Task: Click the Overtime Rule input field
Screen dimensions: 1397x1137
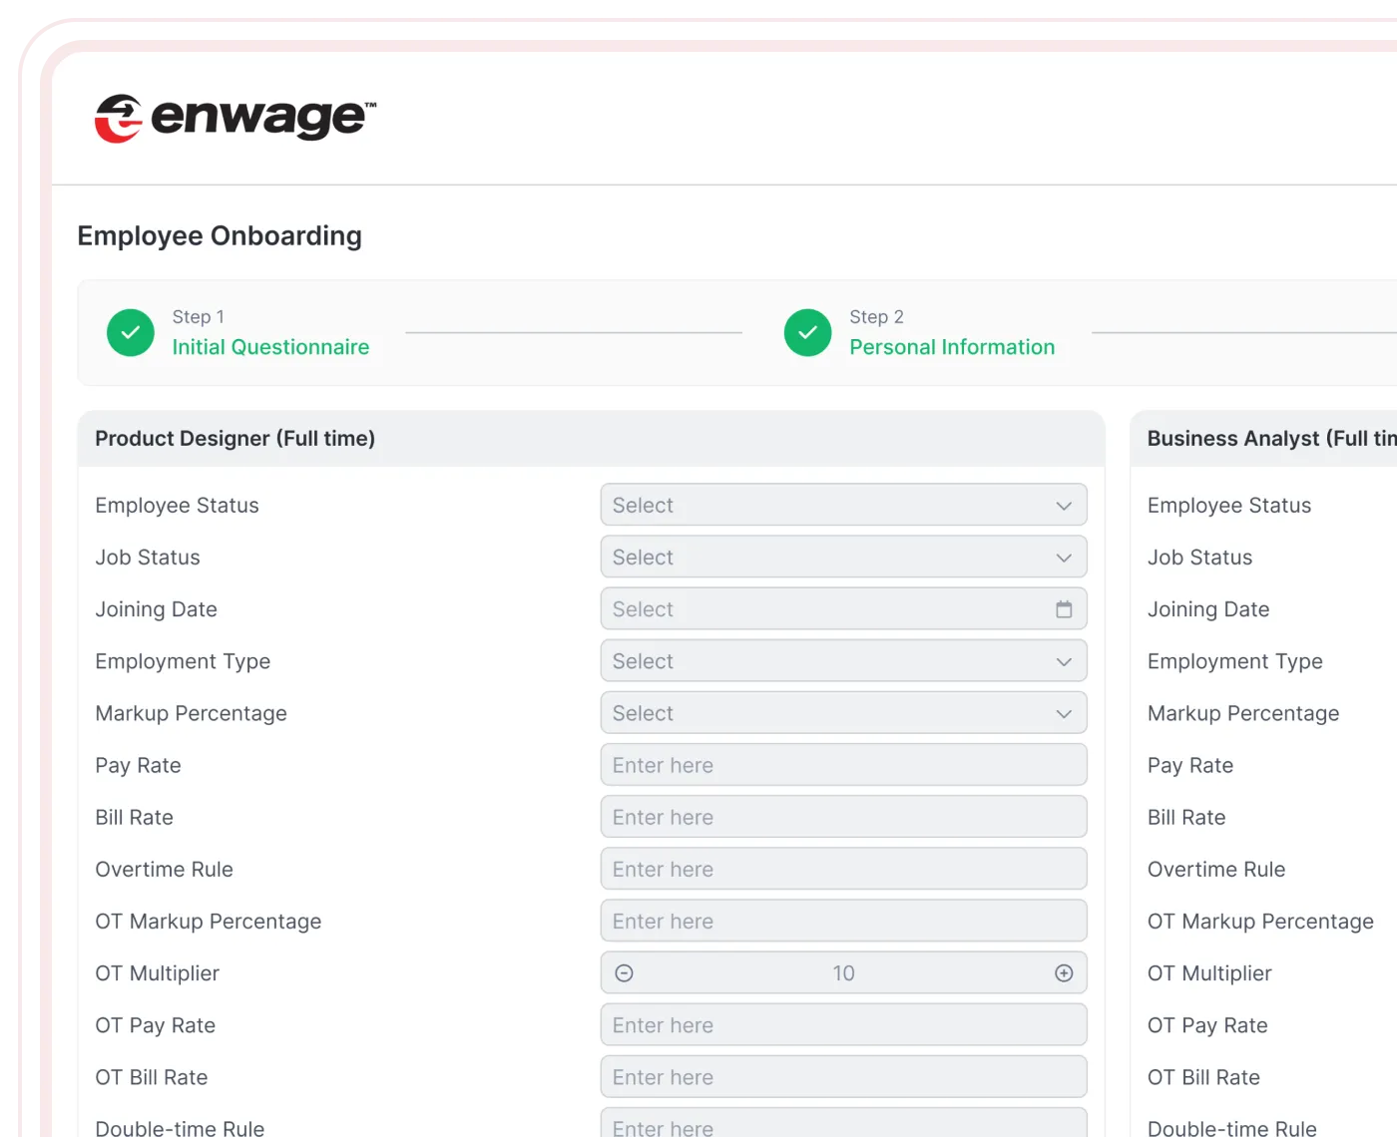Action: (x=843, y=869)
